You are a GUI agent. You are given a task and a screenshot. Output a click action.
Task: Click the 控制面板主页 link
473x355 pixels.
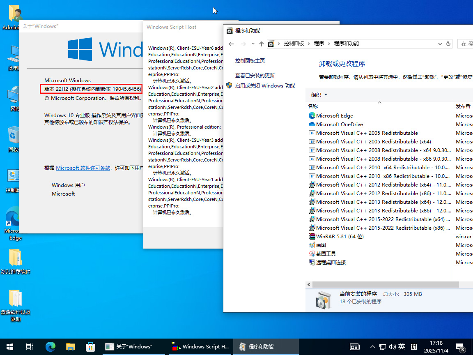[x=250, y=61]
